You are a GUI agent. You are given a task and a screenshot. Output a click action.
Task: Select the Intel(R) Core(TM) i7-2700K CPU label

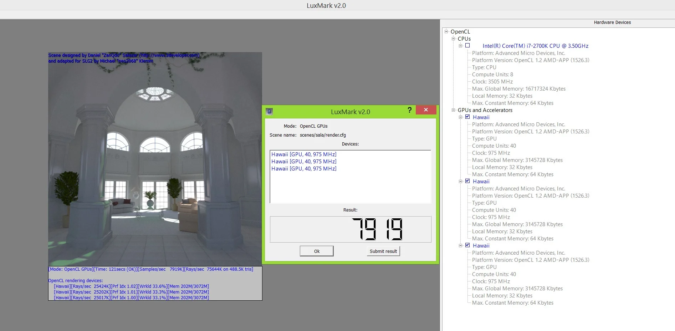click(535, 46)
